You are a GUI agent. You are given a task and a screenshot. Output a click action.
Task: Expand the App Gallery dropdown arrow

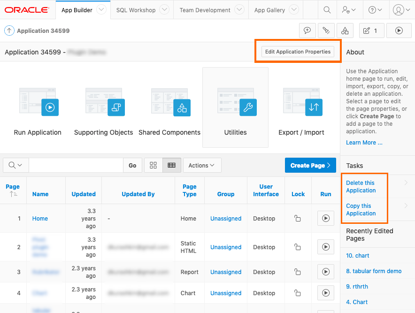pos(294,10)
